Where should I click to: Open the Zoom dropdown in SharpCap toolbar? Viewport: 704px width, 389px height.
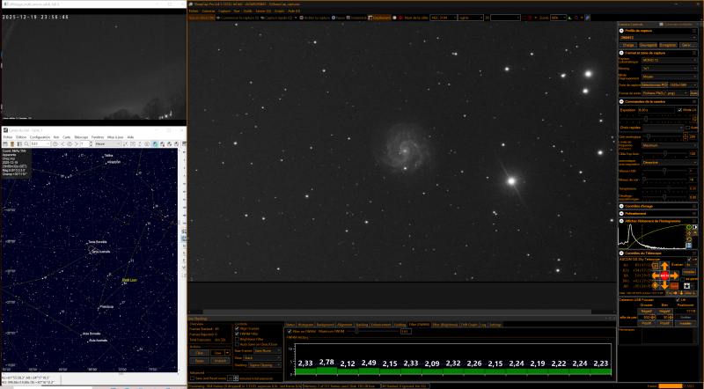(558, 18)
